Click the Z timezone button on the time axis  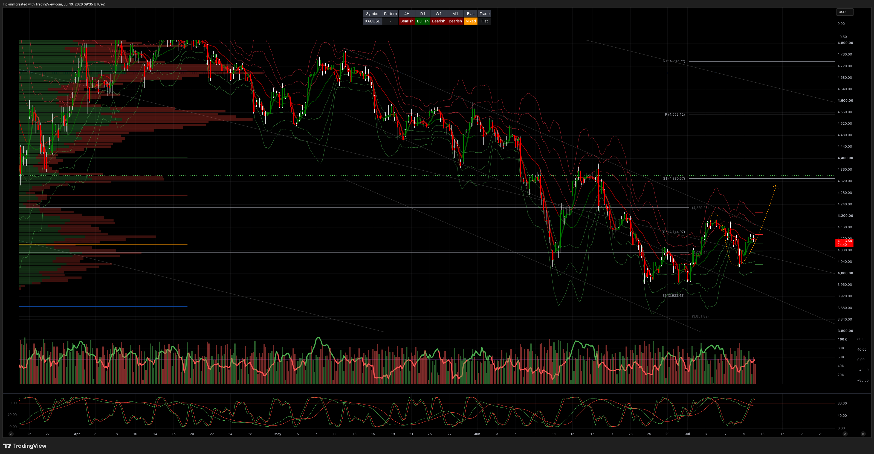click(x=11, y=434)
